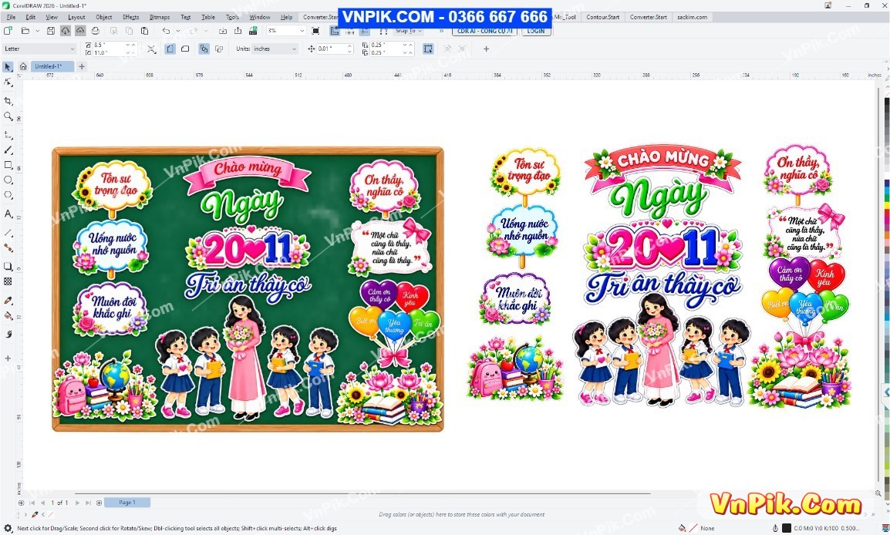890x535 pixels.
Task: Select the Parallel Dimension line tool
Action: tap(8, 233)
